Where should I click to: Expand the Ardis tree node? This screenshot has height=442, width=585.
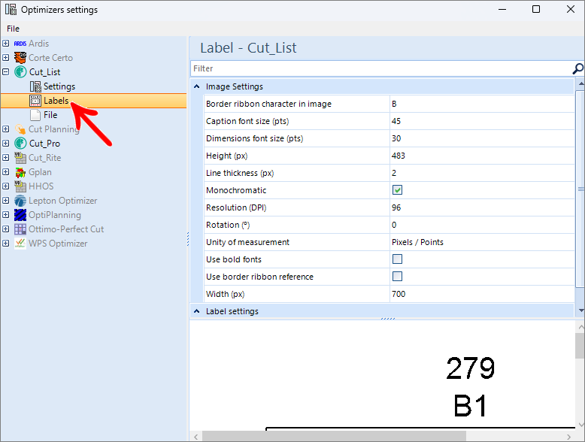[5, 44]
